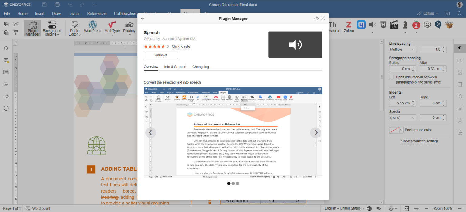Open Table settings in right sidebar
This screenshot has width=466, height=212.
[x=460, y=60]
